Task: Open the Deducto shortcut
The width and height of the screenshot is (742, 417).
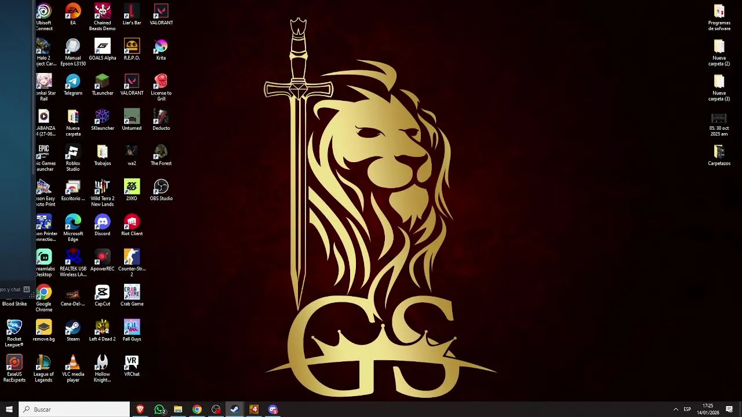Action: (161, 120)
